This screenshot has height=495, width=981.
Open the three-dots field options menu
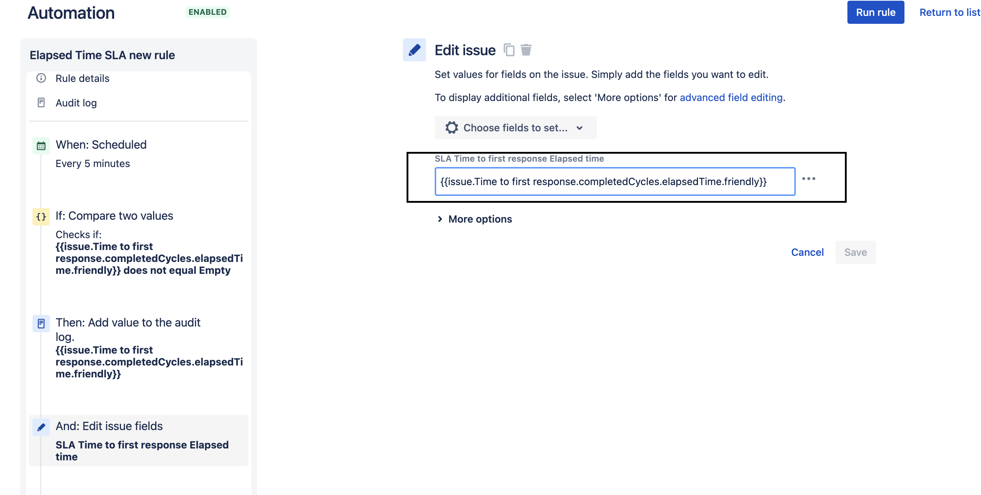tap(808, 179)
